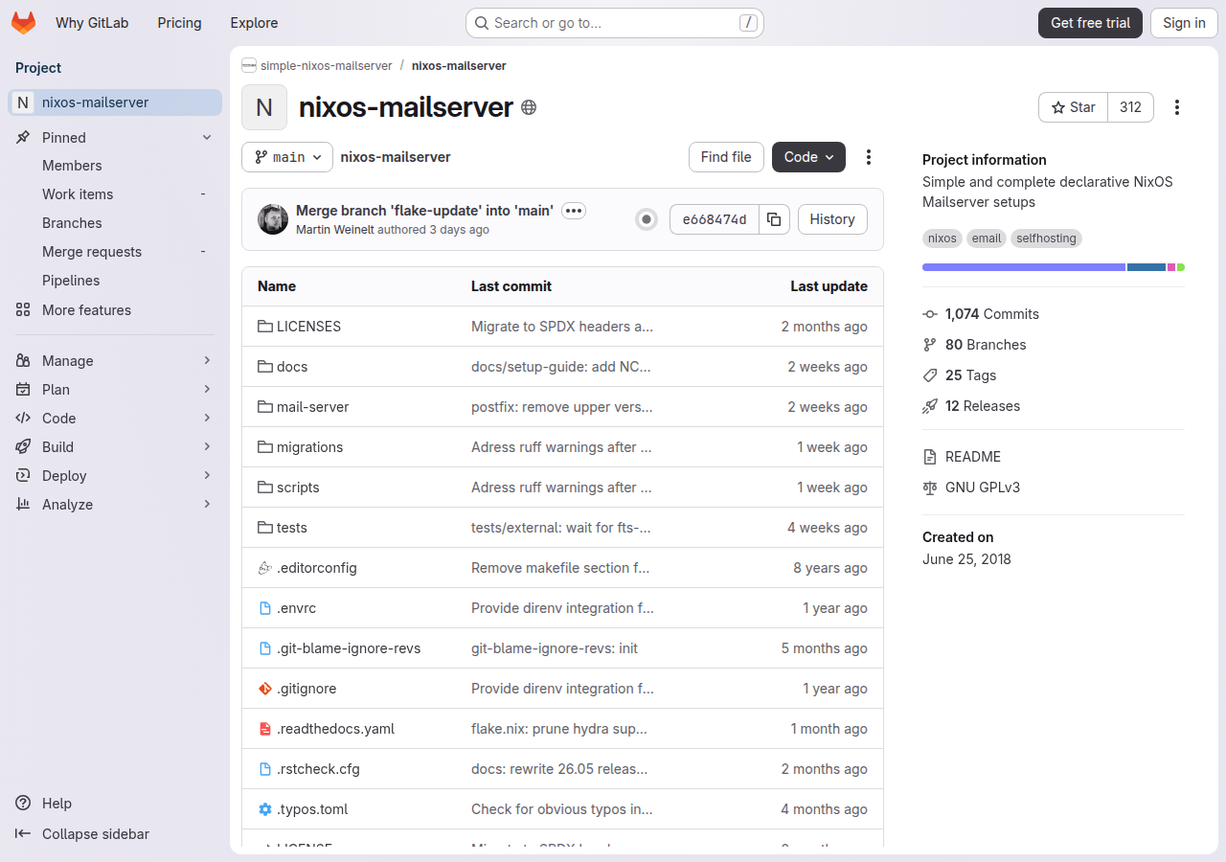Click the selfhosting topic tag
Screen dimensions: 1226x862
[x=1046, y=238]
